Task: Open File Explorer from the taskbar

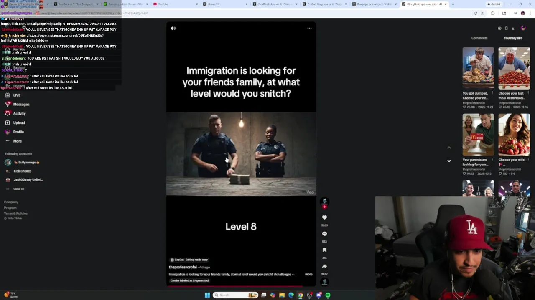Action: (x=282, y=295)
